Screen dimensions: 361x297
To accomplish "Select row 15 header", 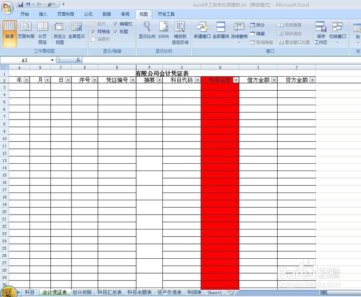I will point(4,175).
